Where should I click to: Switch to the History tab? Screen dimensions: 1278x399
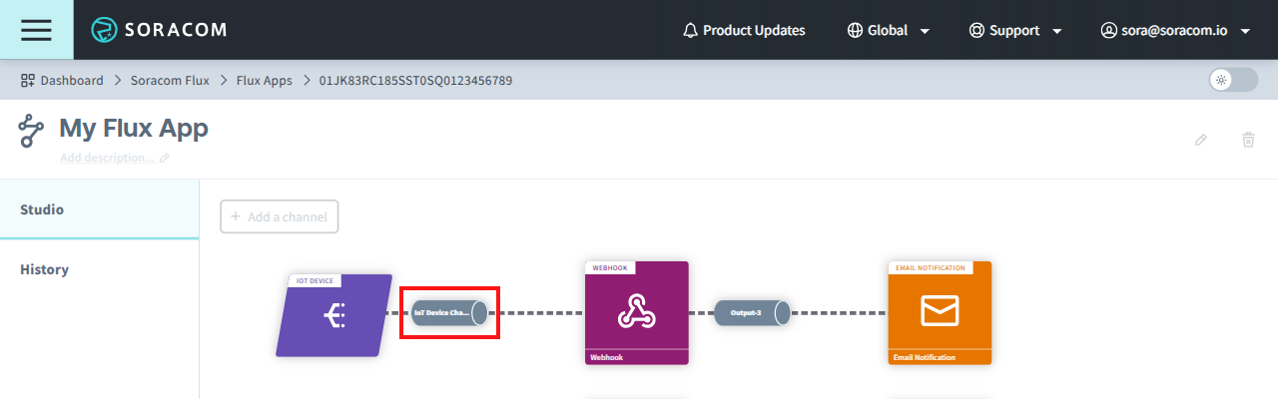click(100, 269)
